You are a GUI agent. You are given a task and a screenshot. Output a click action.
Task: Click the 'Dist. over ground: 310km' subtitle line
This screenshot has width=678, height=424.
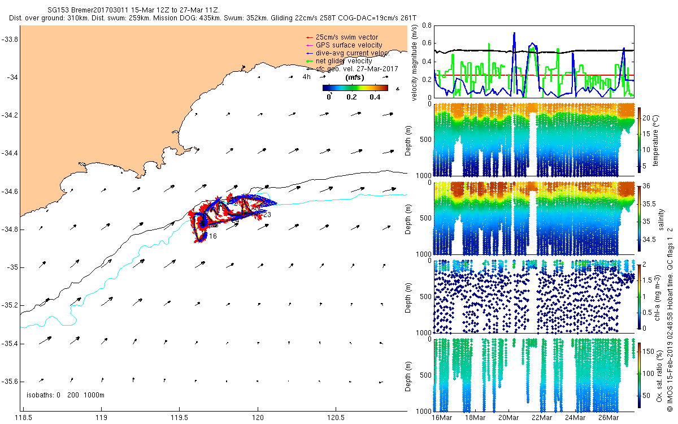point(213,19)
